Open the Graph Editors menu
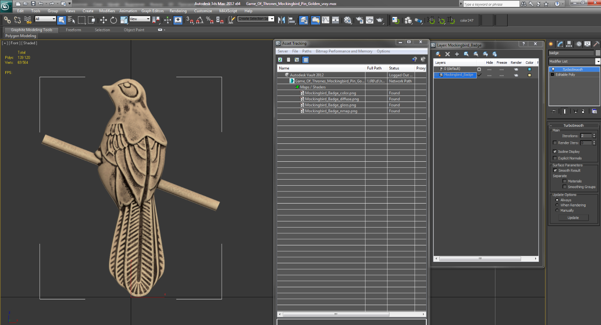This screenshot has width=601, height=325. click(153, 11)
